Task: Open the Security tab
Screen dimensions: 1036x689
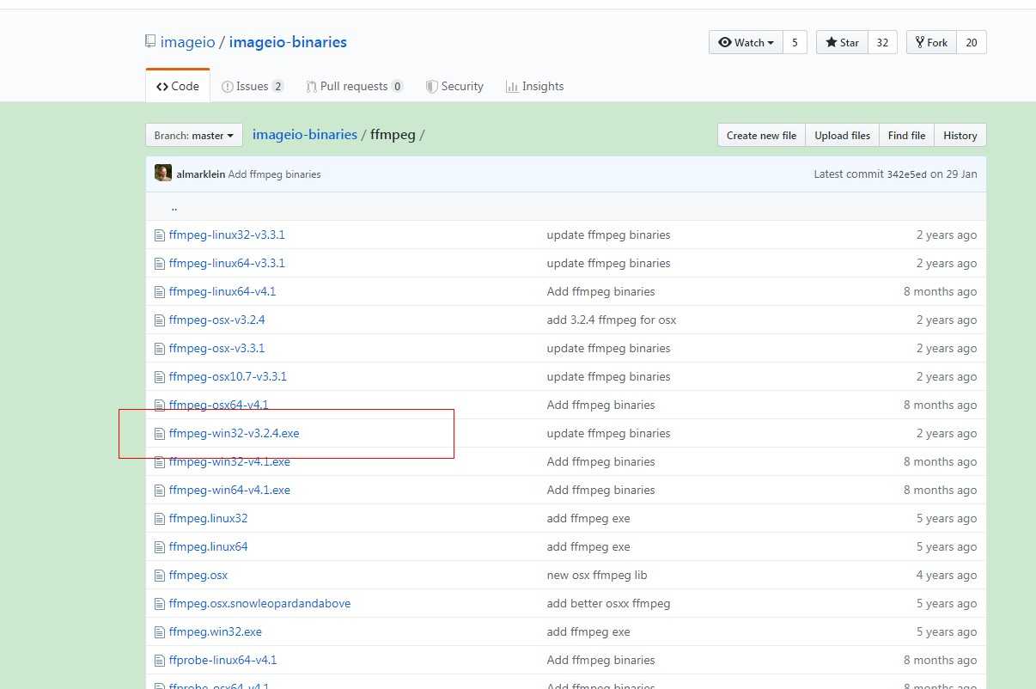Action: coord(455,86)
